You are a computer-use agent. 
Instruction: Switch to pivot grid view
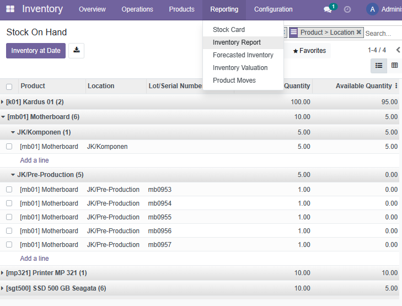(394, 66)
